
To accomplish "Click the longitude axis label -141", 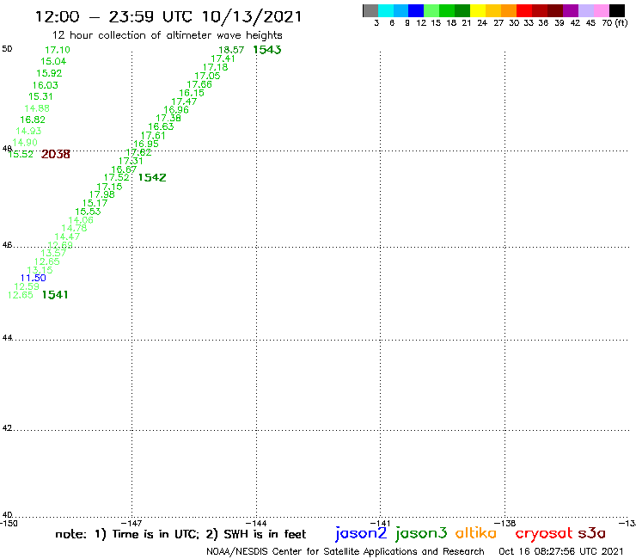I will [x=380, y=523].
